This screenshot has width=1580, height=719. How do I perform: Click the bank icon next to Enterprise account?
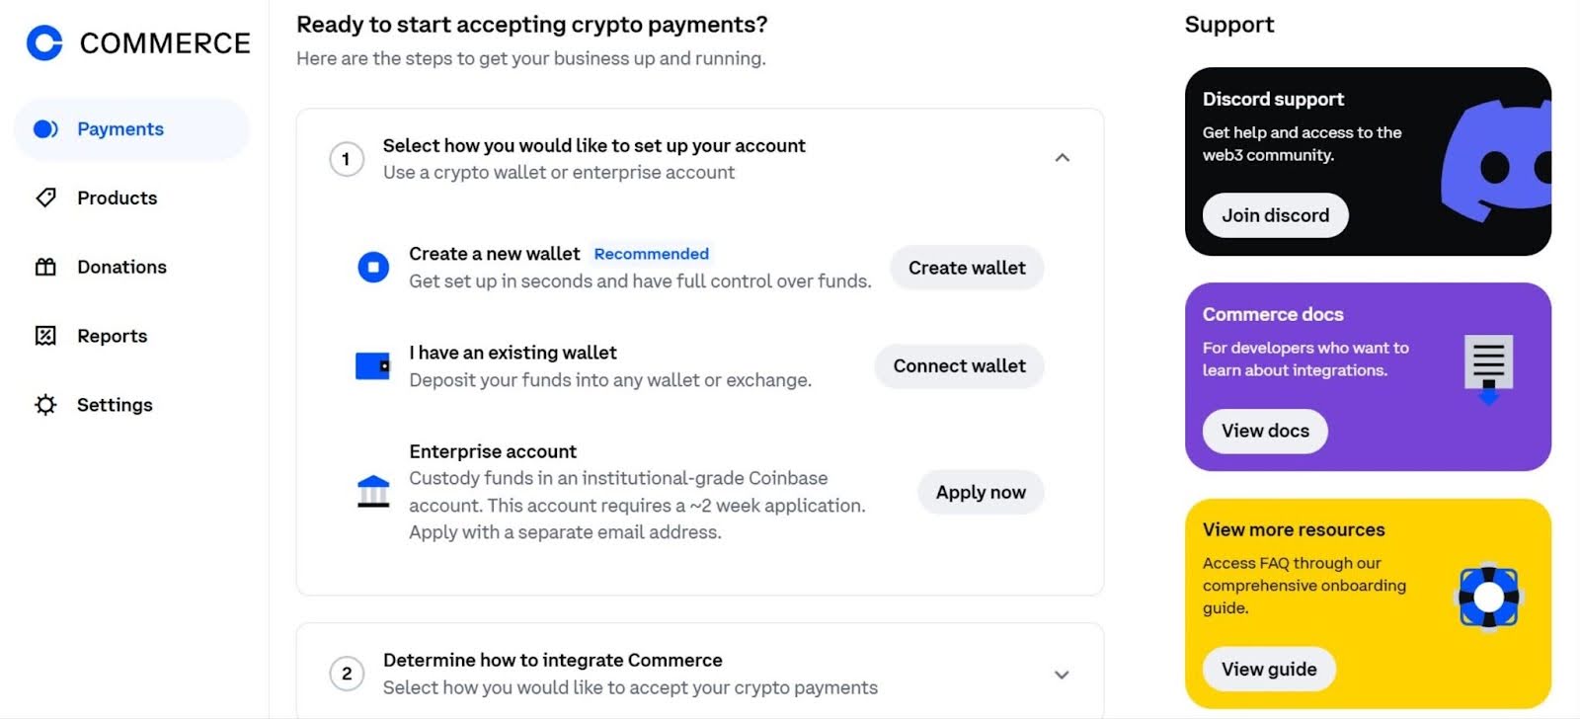point(372,491)
